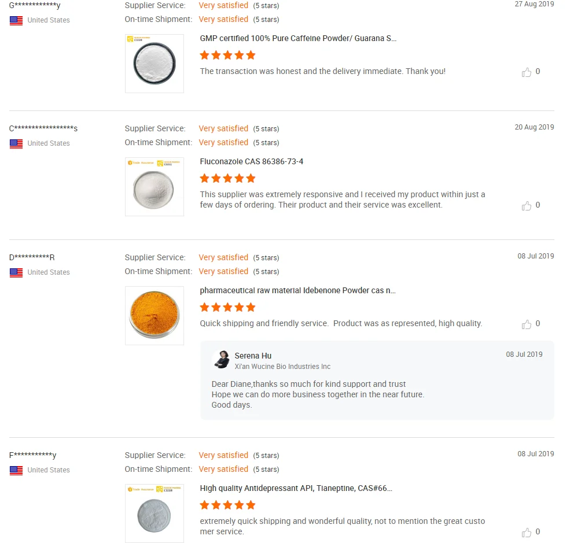Click the US flag beside reviewer F***y
570x543 pixels.
(16, 470)
